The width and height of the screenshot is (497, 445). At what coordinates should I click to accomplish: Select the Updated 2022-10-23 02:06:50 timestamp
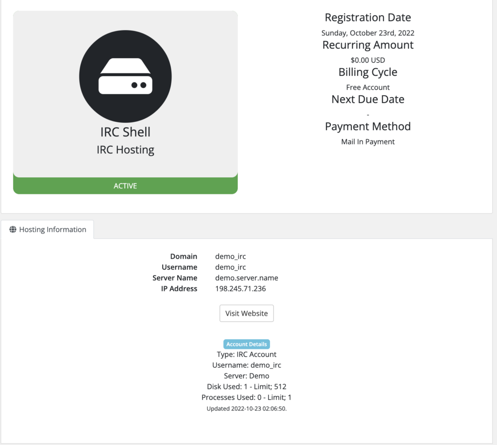click(247, 409)
